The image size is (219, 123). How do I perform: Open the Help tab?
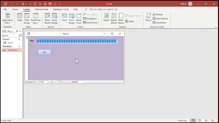click(x=75, y=9)
